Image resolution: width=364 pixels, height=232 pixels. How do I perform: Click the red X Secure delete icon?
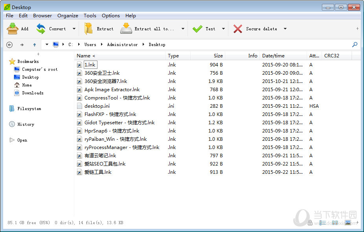pos(237,29)
